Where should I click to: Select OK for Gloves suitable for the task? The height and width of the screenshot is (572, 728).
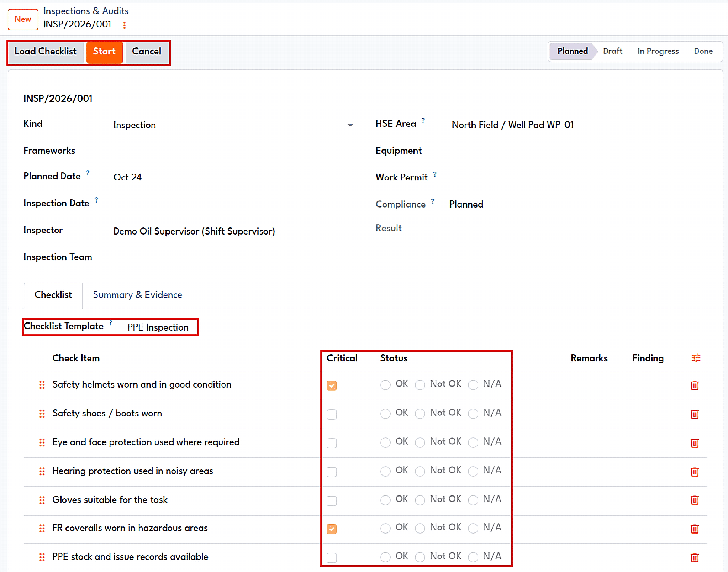pyautogui.click(x=385, y=500)
